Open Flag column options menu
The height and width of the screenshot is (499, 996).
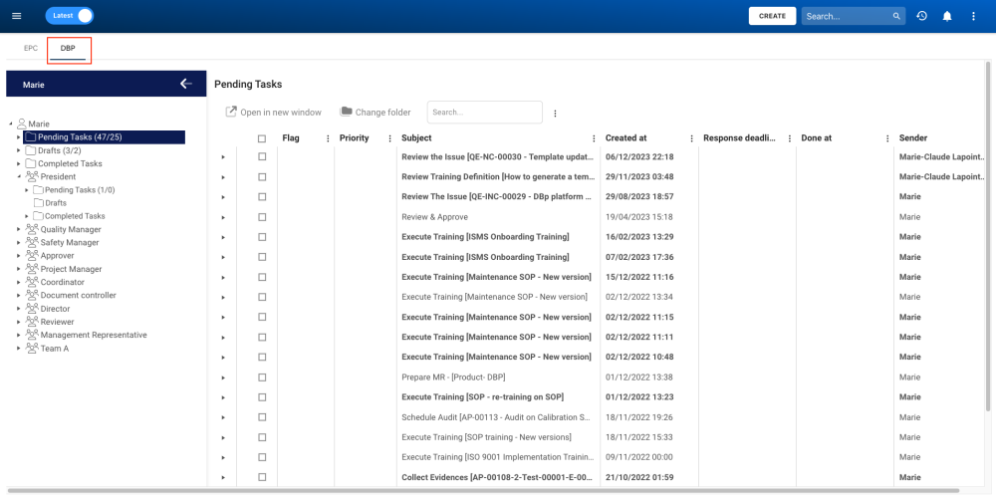[328, 138]
